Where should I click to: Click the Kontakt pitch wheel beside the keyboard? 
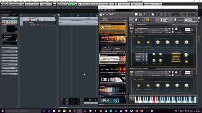click(130, 99)
